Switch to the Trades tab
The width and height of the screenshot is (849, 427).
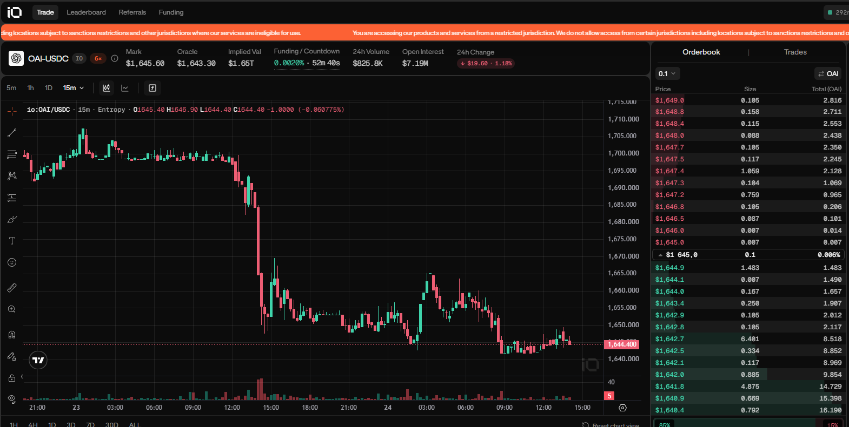(x=795, y=52)
